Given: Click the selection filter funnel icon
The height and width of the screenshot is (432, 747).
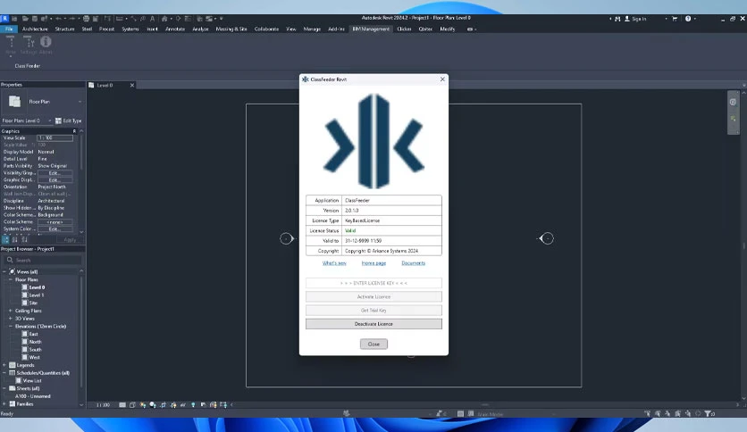Looking at the screenshot, I should [x=708, y=414].
